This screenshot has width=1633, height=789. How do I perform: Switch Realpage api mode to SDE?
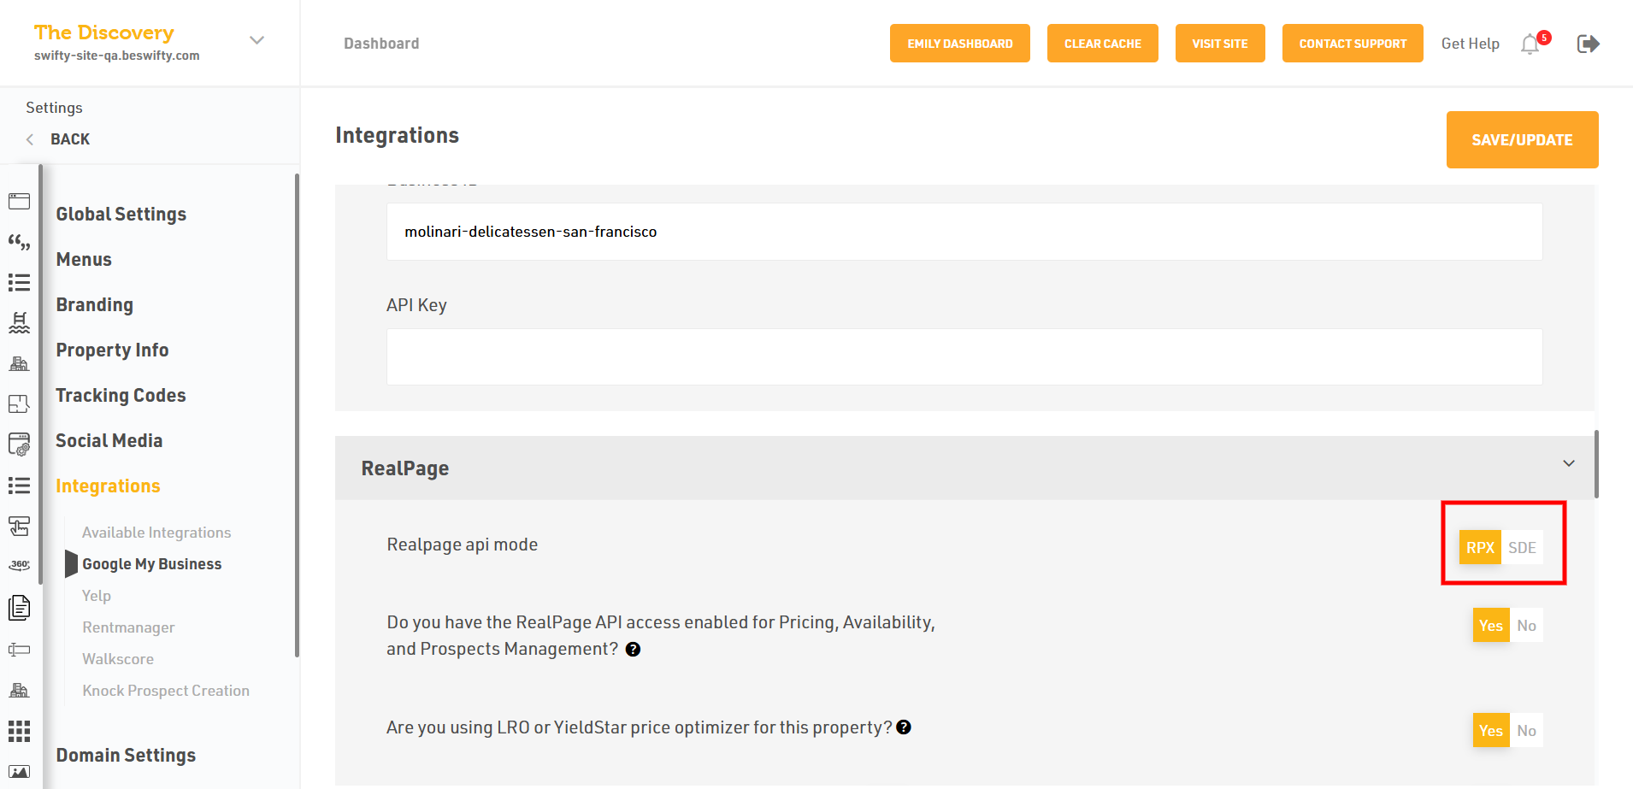[1522, 548]
